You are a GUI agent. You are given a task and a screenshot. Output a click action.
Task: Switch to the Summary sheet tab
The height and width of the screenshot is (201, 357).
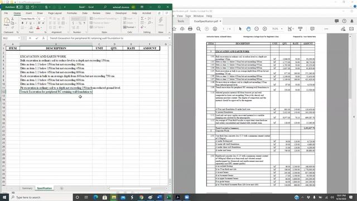[x=27, y=188]
